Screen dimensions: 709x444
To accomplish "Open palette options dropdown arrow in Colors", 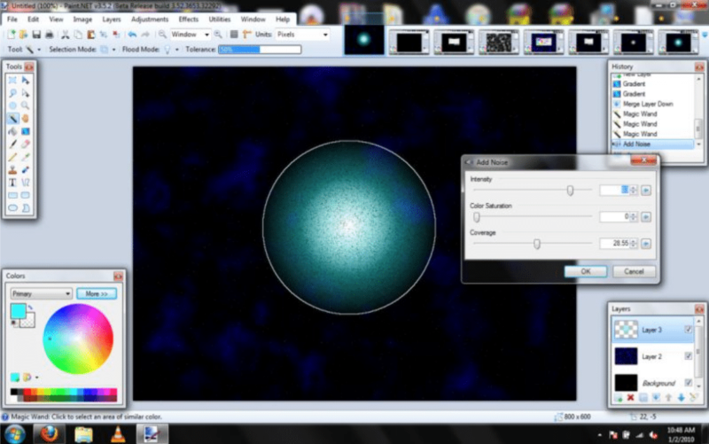I will point(36,377).
